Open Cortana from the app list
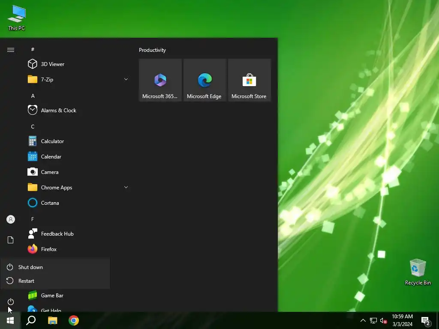This screenshot has height=329, width=439. tap(78, 203)
